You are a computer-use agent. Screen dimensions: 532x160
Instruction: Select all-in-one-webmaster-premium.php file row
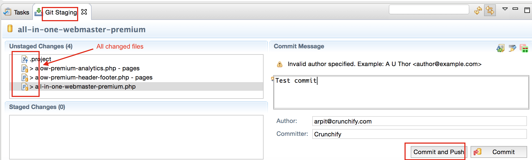point(136,86)
